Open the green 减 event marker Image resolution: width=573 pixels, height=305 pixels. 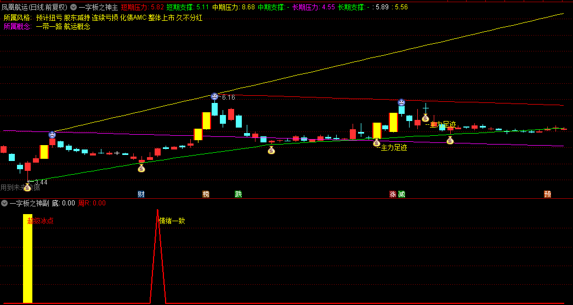pyautogui.click(x=401, y=194)
